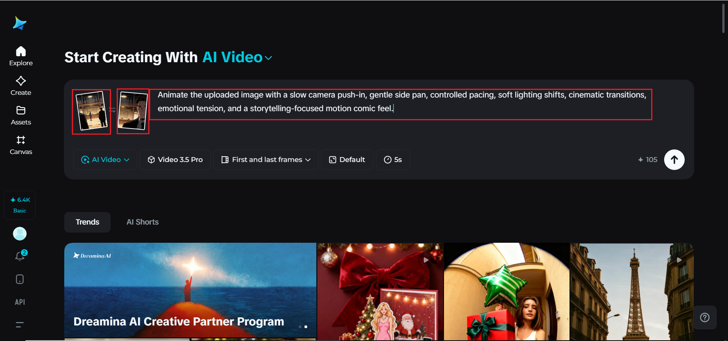Screen dimensions: 728x341
Task: Open notifications bell with badge 2
Action: pos(21,256)
